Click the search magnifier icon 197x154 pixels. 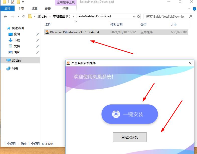190,16
